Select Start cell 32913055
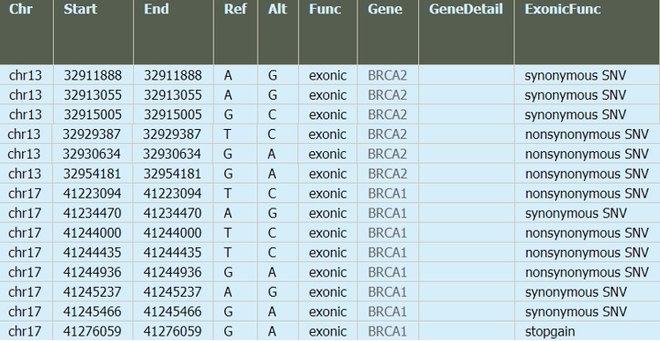Image resolution: width=660 pixels, height=341 pixels. (93, 95)
